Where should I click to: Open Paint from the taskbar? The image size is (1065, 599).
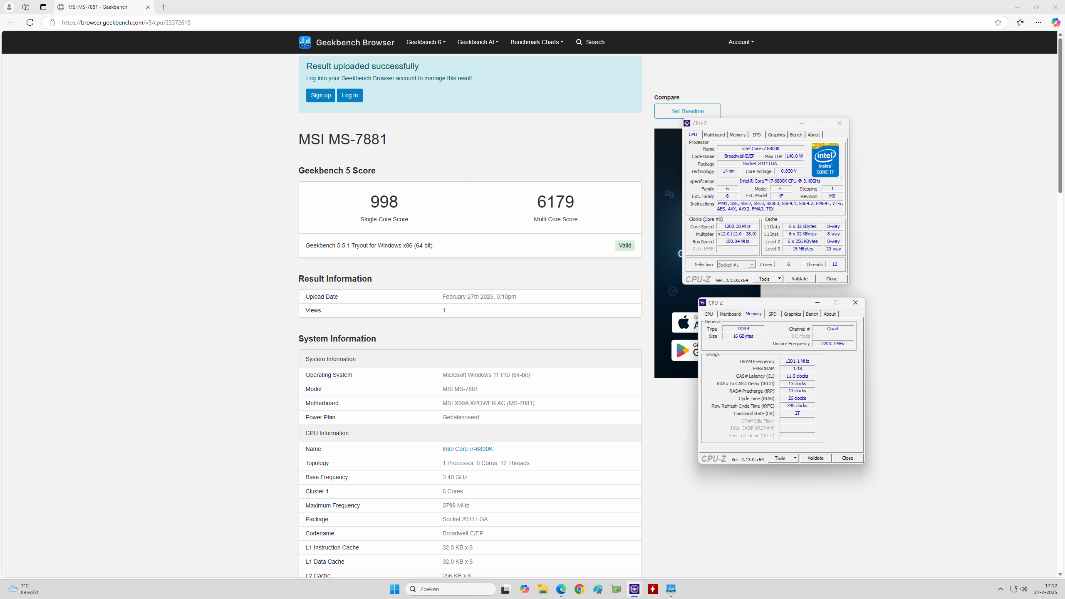coord(598,589)
